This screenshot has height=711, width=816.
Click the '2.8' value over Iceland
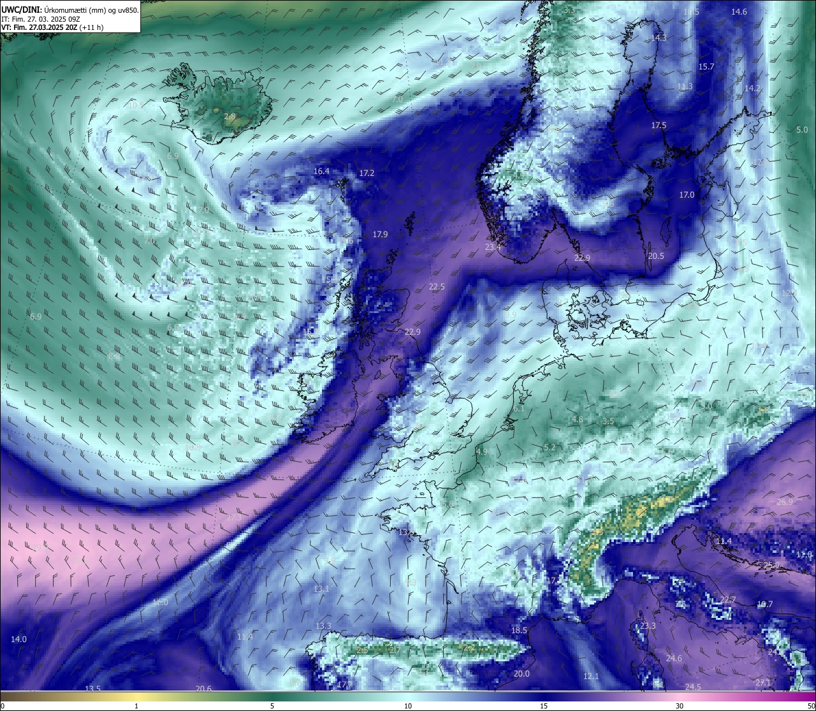tap(229, 117)
